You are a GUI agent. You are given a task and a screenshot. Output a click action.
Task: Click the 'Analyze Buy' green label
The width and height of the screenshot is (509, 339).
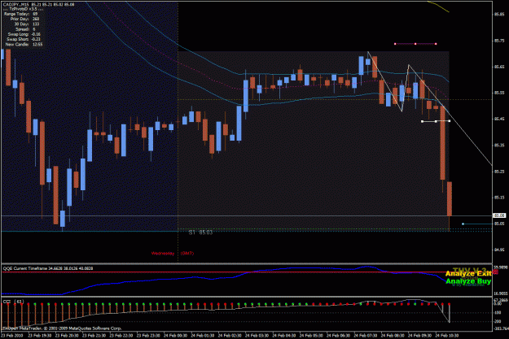coord(468,281)
